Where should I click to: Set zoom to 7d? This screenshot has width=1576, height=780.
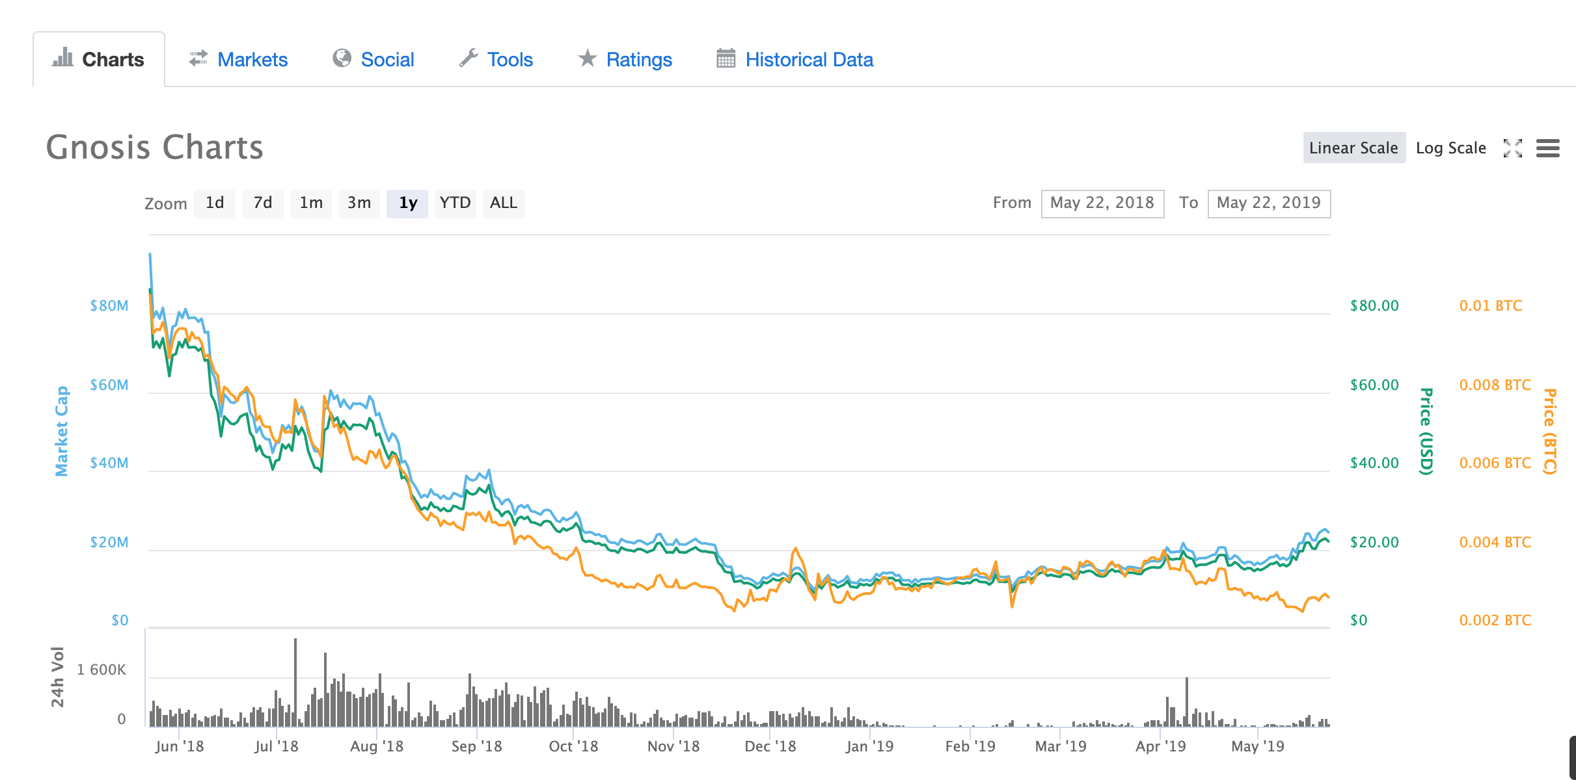(x=263, y=203)
